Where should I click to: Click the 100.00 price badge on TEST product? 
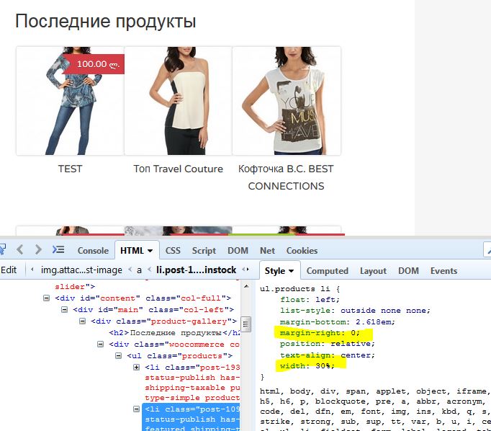(x=94, y=63)
